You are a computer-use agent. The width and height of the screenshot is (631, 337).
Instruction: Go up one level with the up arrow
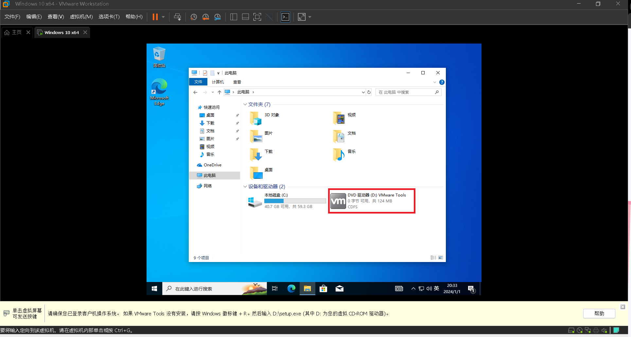click(x=219, y=92)
